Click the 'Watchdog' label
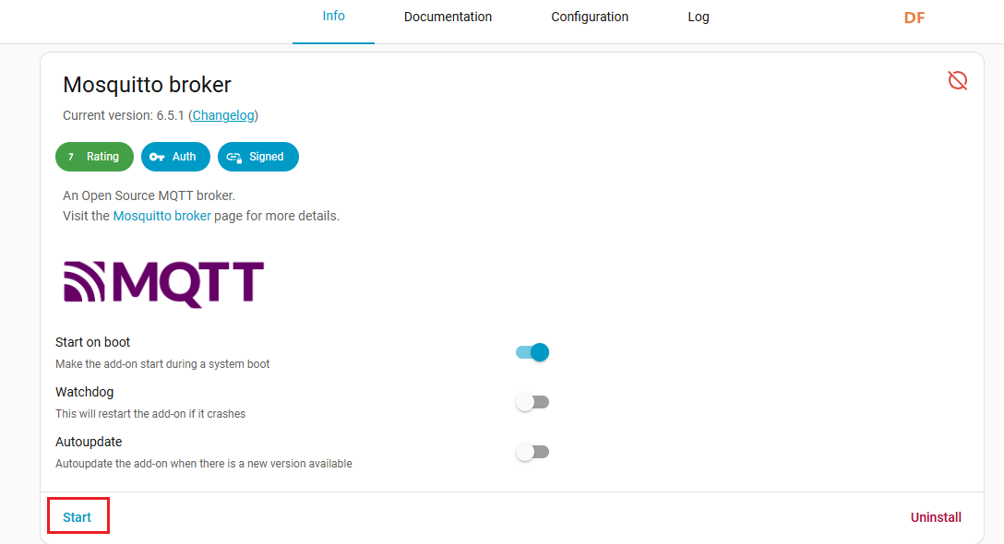 coord(85,392)
